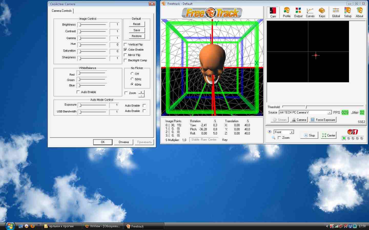Click the Contrast value field
This screenshot has width=369, height=230.
point(115,31)
